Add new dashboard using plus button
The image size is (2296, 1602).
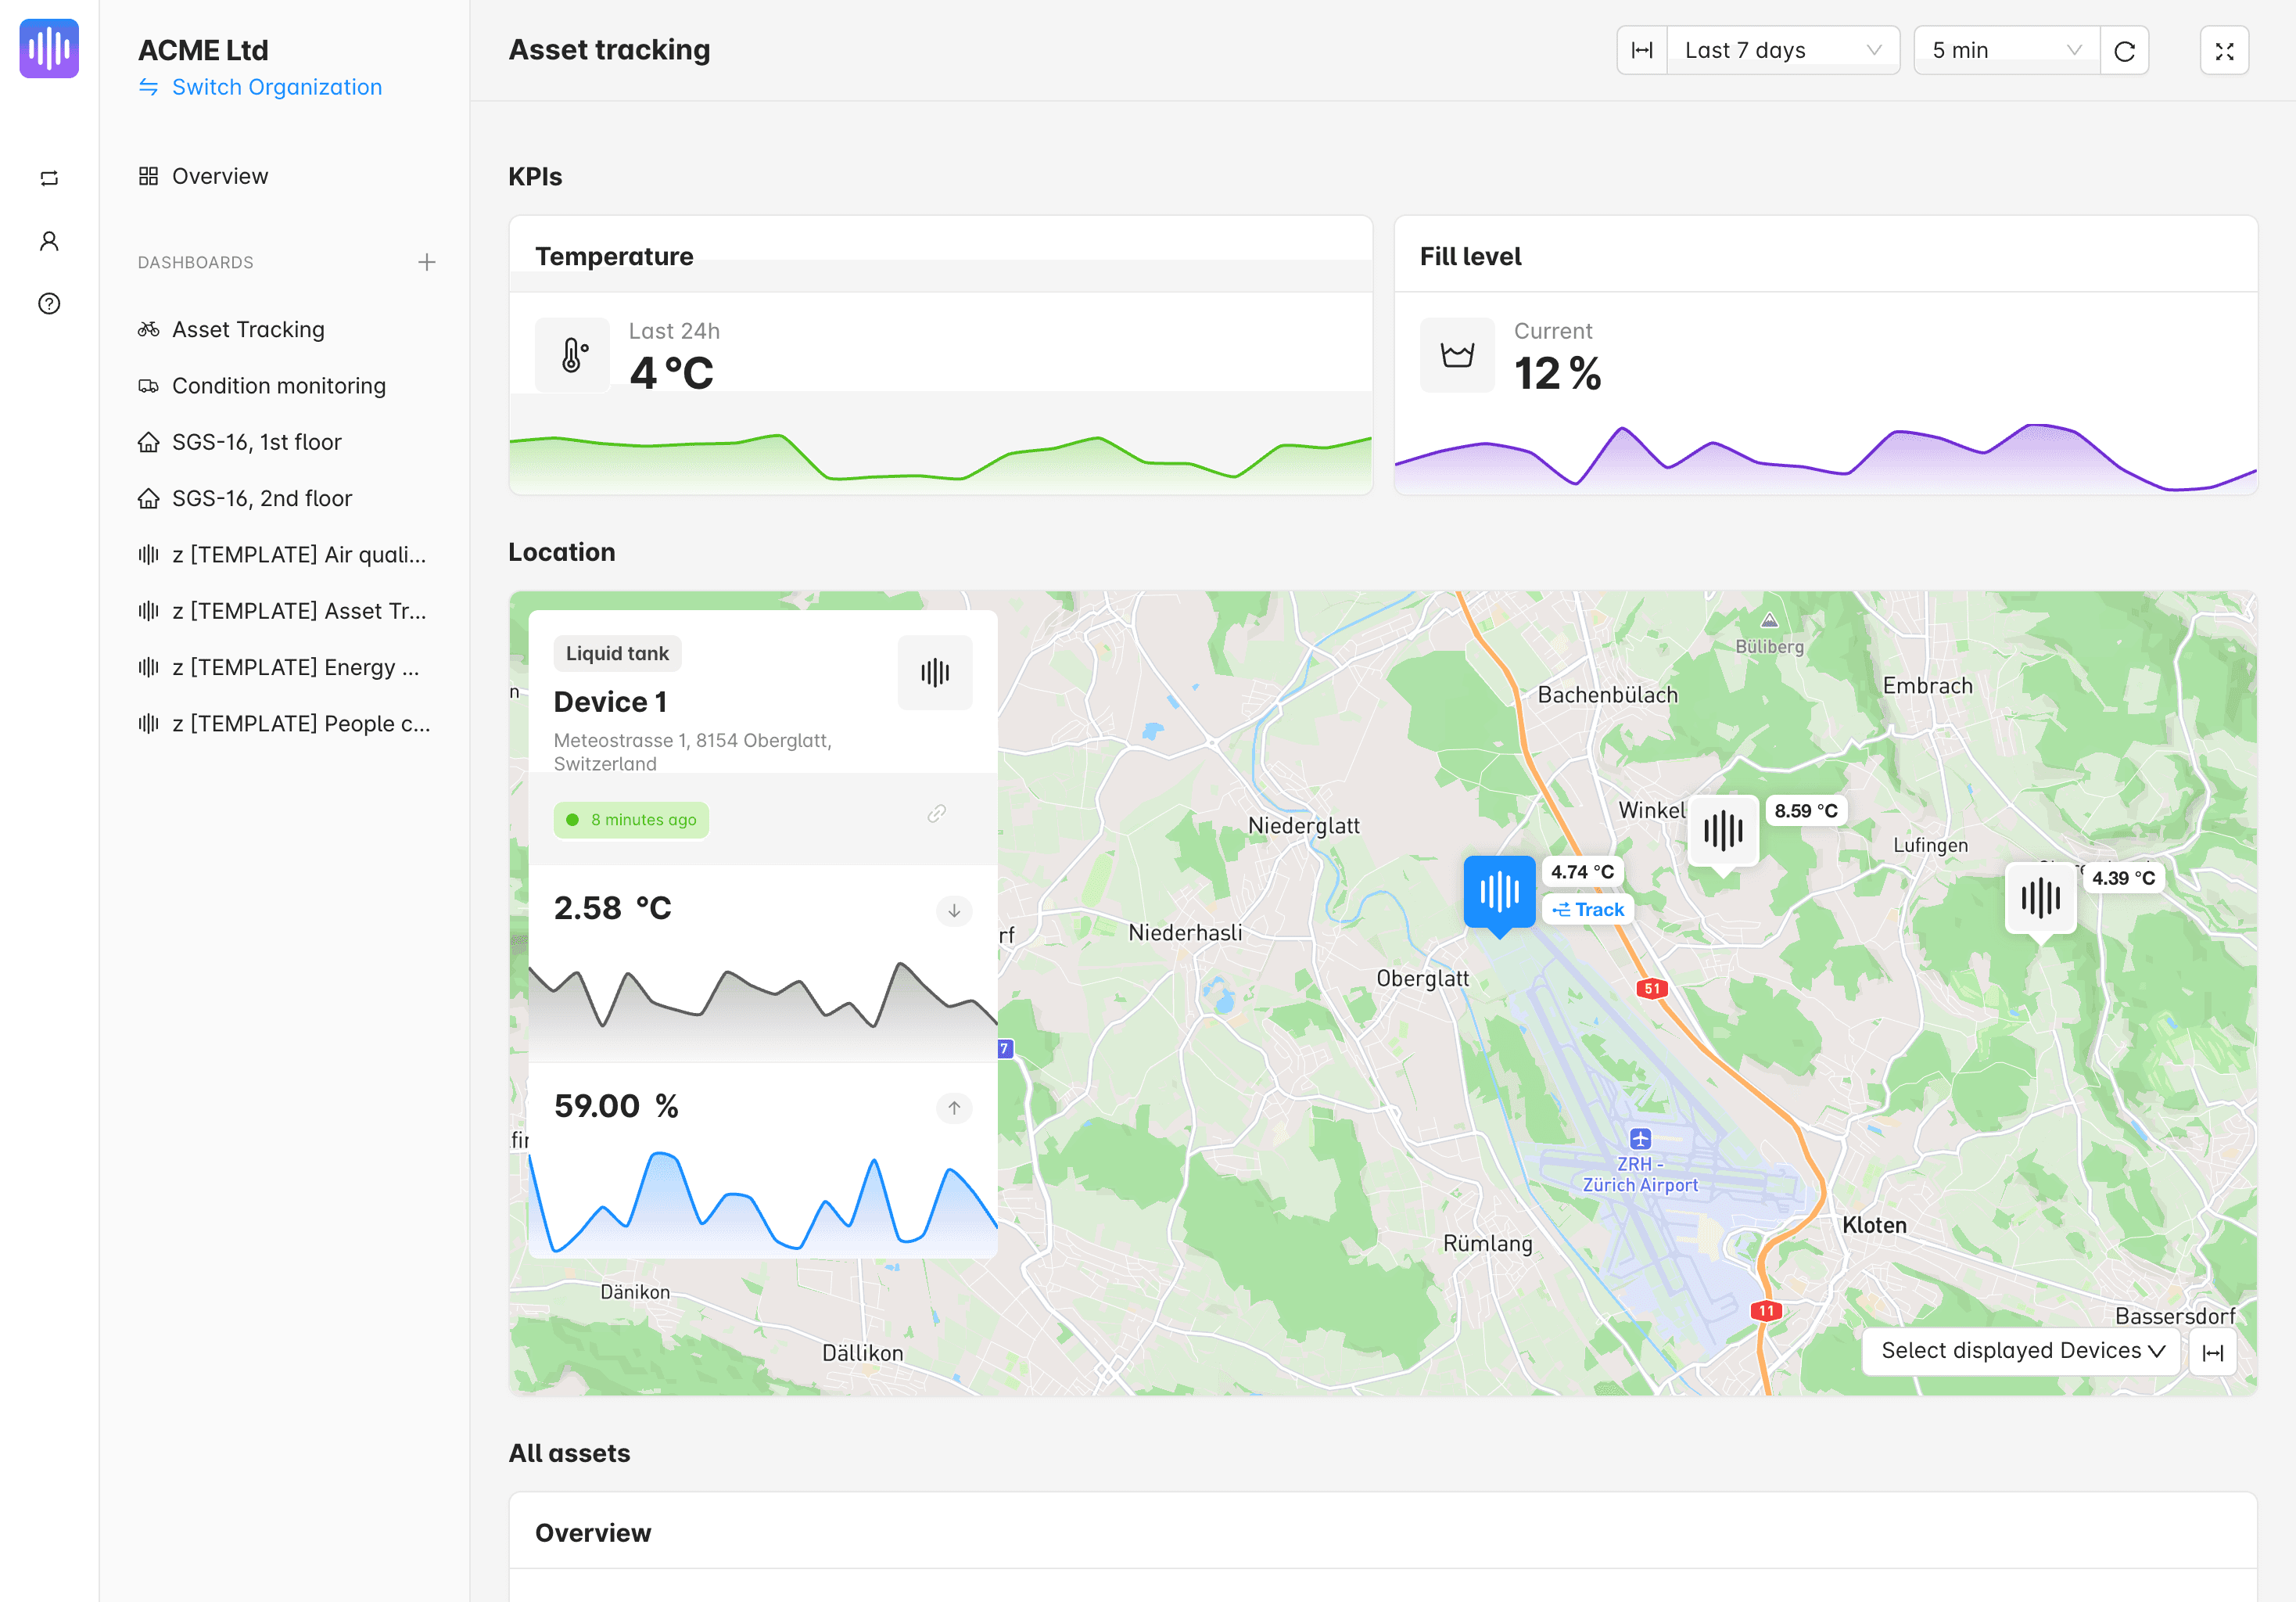coord(428,264)
